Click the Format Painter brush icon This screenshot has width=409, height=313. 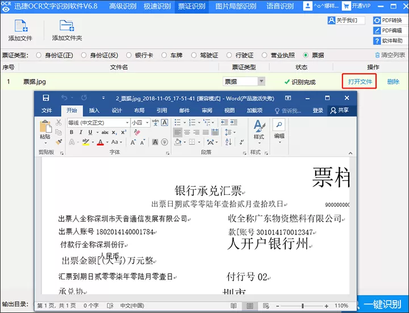click(x=59, y=141)
